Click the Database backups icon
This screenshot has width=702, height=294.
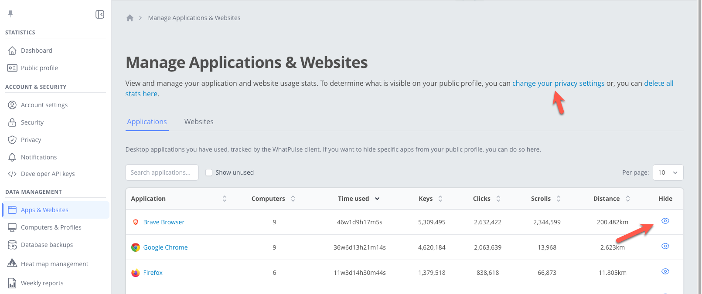coord(12,245)
